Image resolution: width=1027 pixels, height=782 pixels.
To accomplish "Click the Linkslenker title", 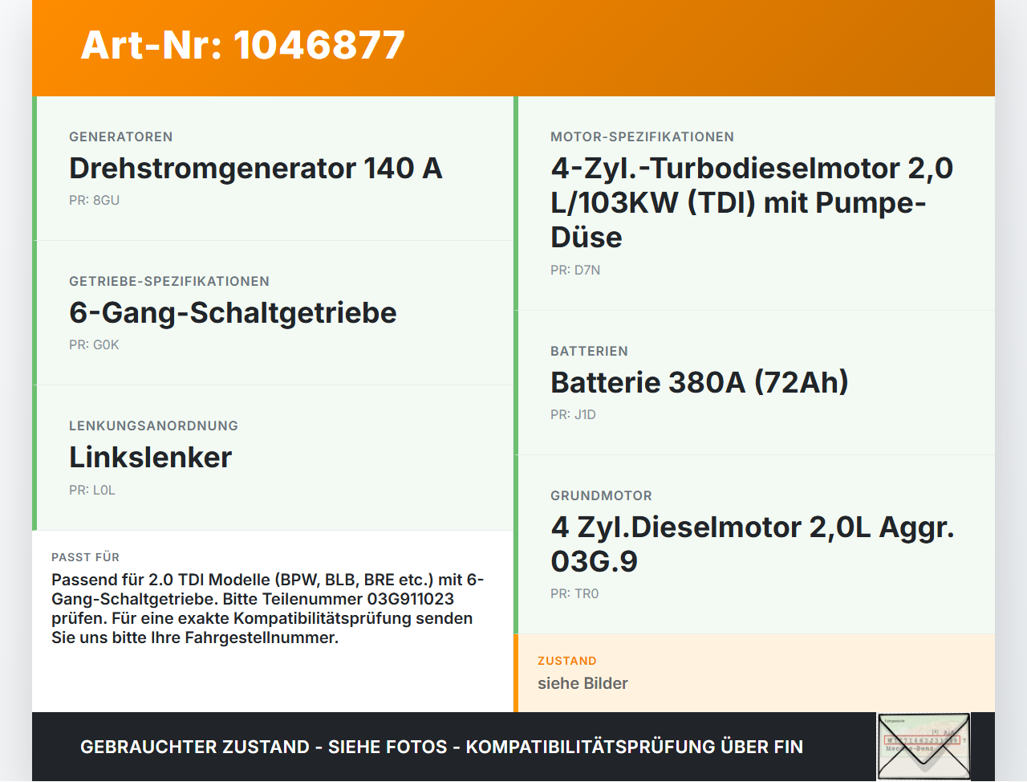I will (151, 457).
